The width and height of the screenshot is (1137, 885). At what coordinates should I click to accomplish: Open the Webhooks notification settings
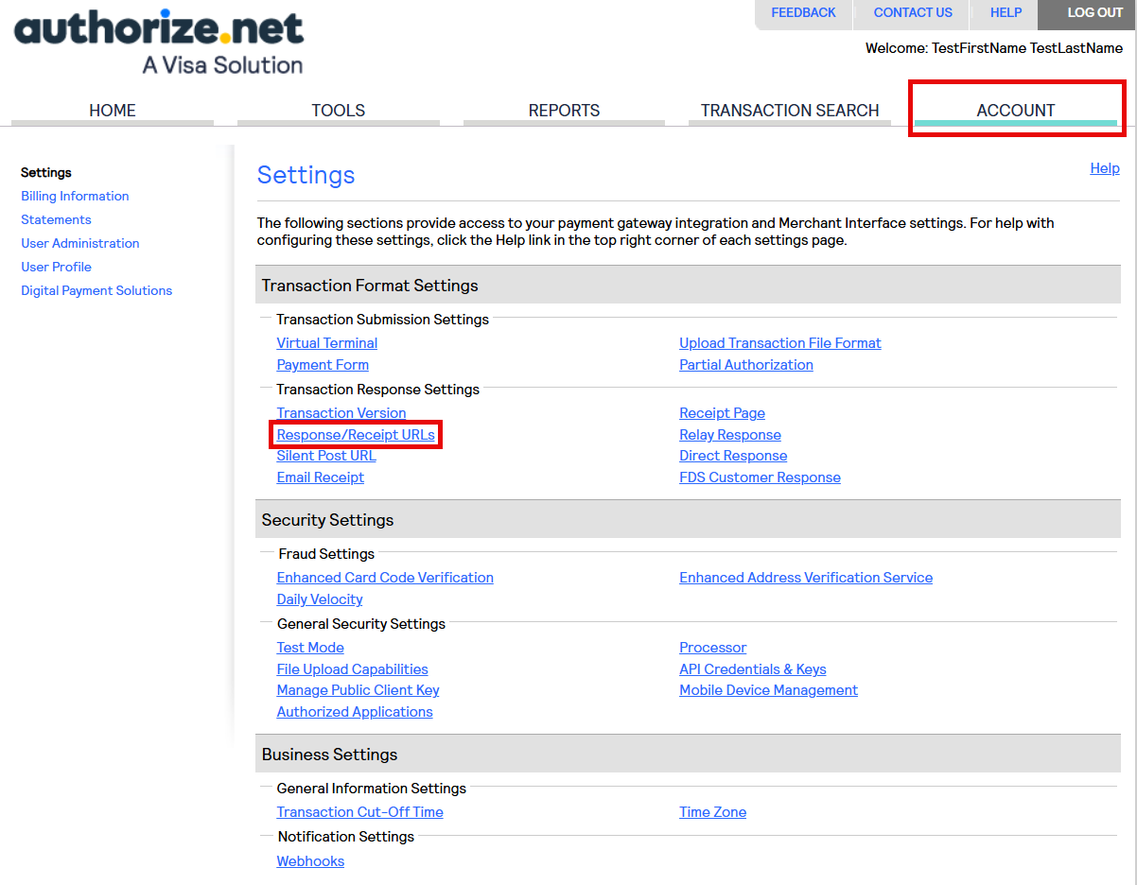click(x=310, y=861)
